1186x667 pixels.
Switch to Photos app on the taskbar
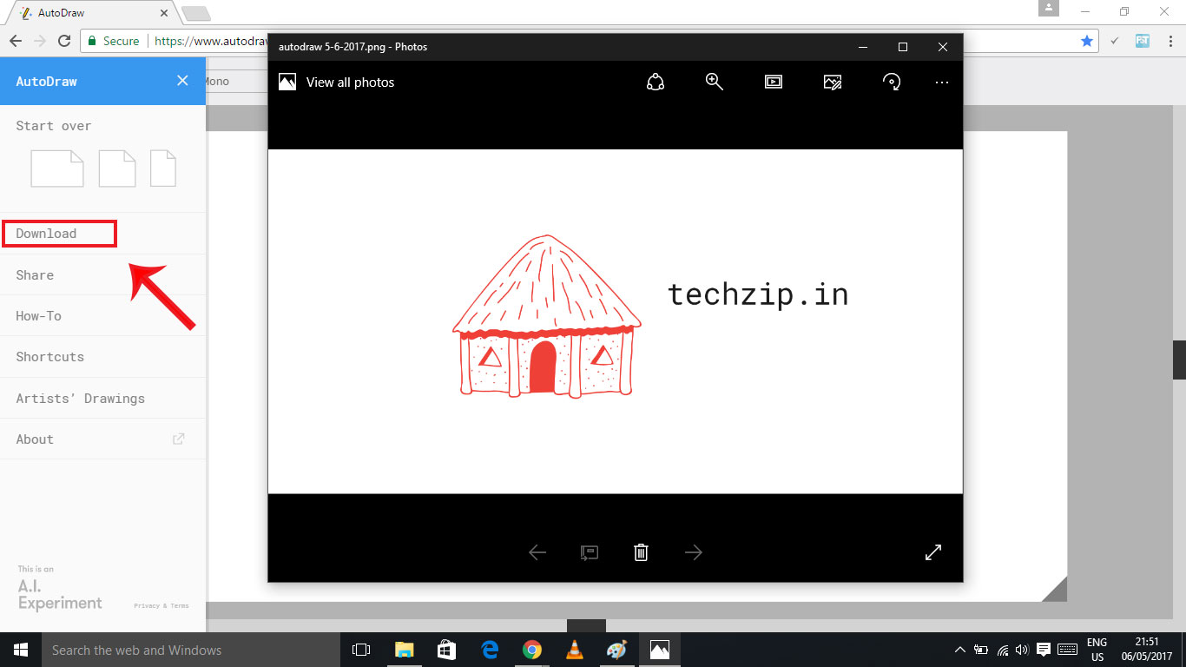coord(659,650)
